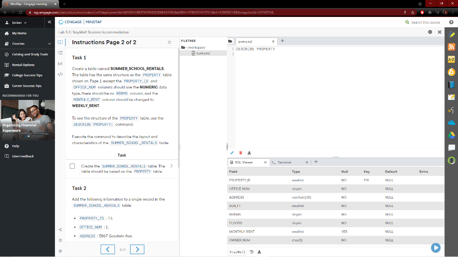Run the query using the blue play button
Image resolution: width=458 pixels, height=257 pixels.
[x=436, y=248]
